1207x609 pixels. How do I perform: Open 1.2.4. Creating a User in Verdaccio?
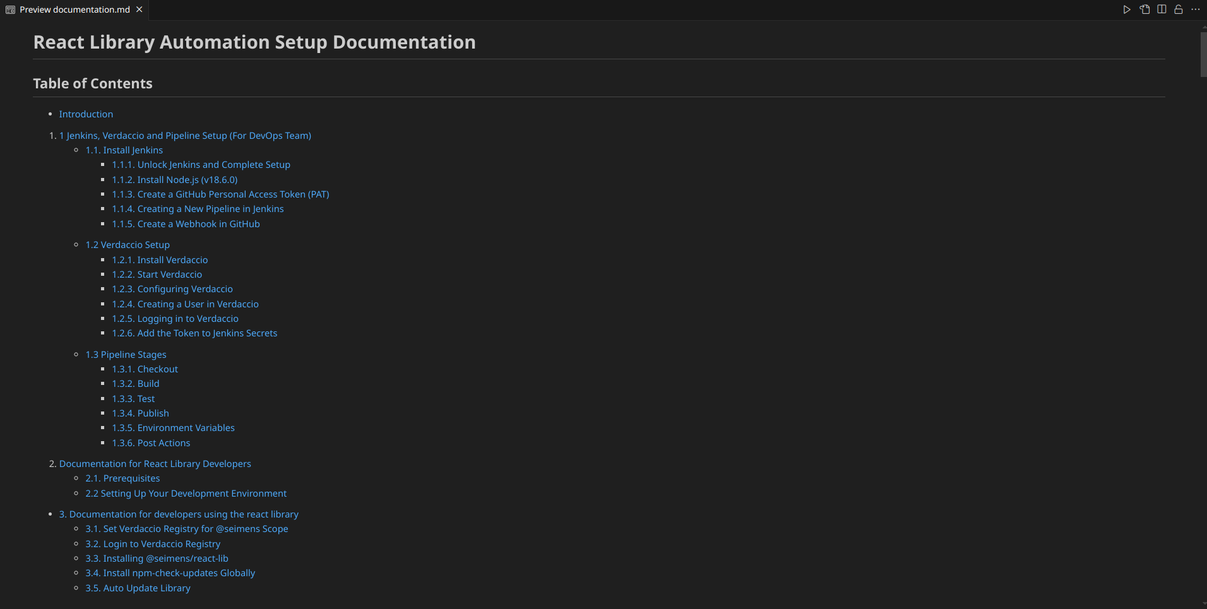186,304
